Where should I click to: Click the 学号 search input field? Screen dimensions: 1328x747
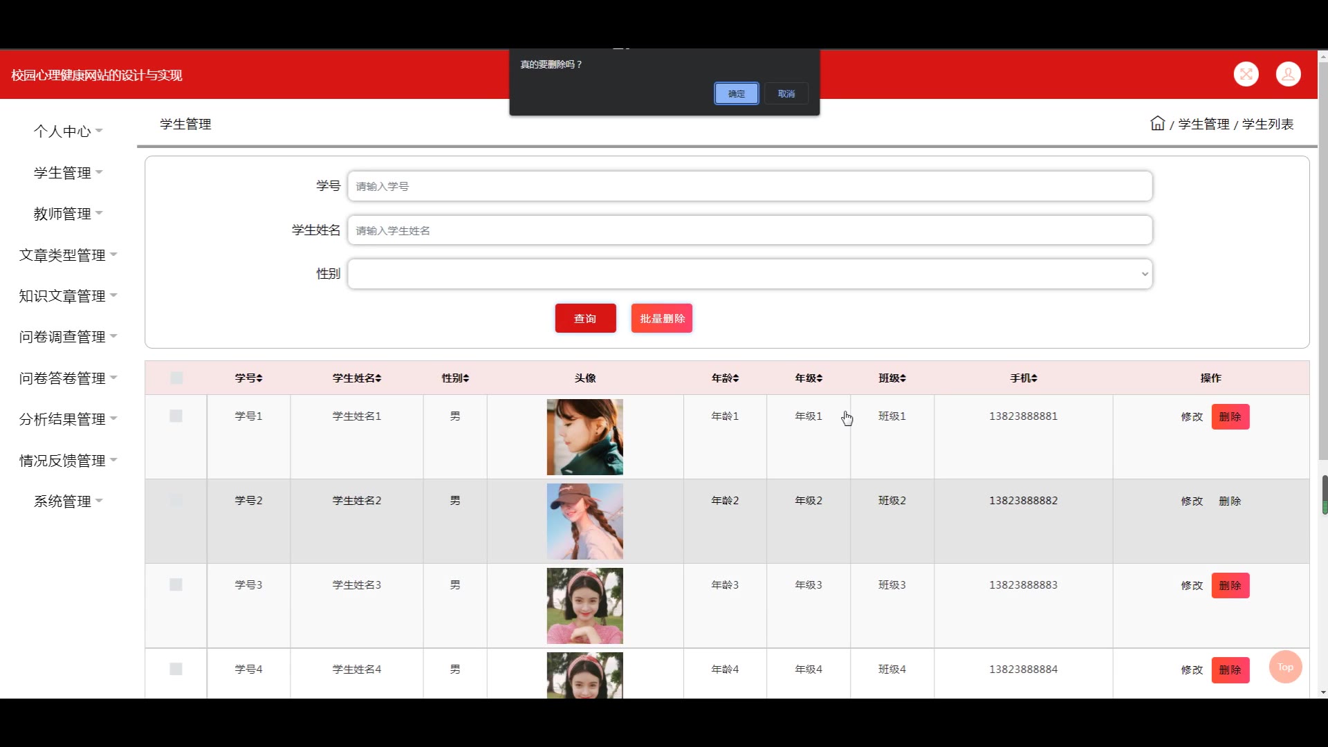click(750, 186)
